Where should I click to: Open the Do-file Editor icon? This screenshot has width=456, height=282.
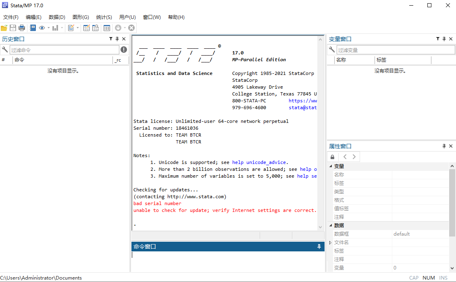(71, 28)
